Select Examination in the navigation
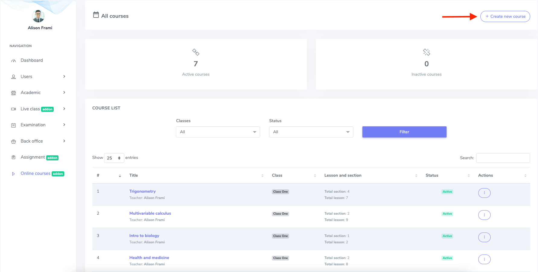 33,125
